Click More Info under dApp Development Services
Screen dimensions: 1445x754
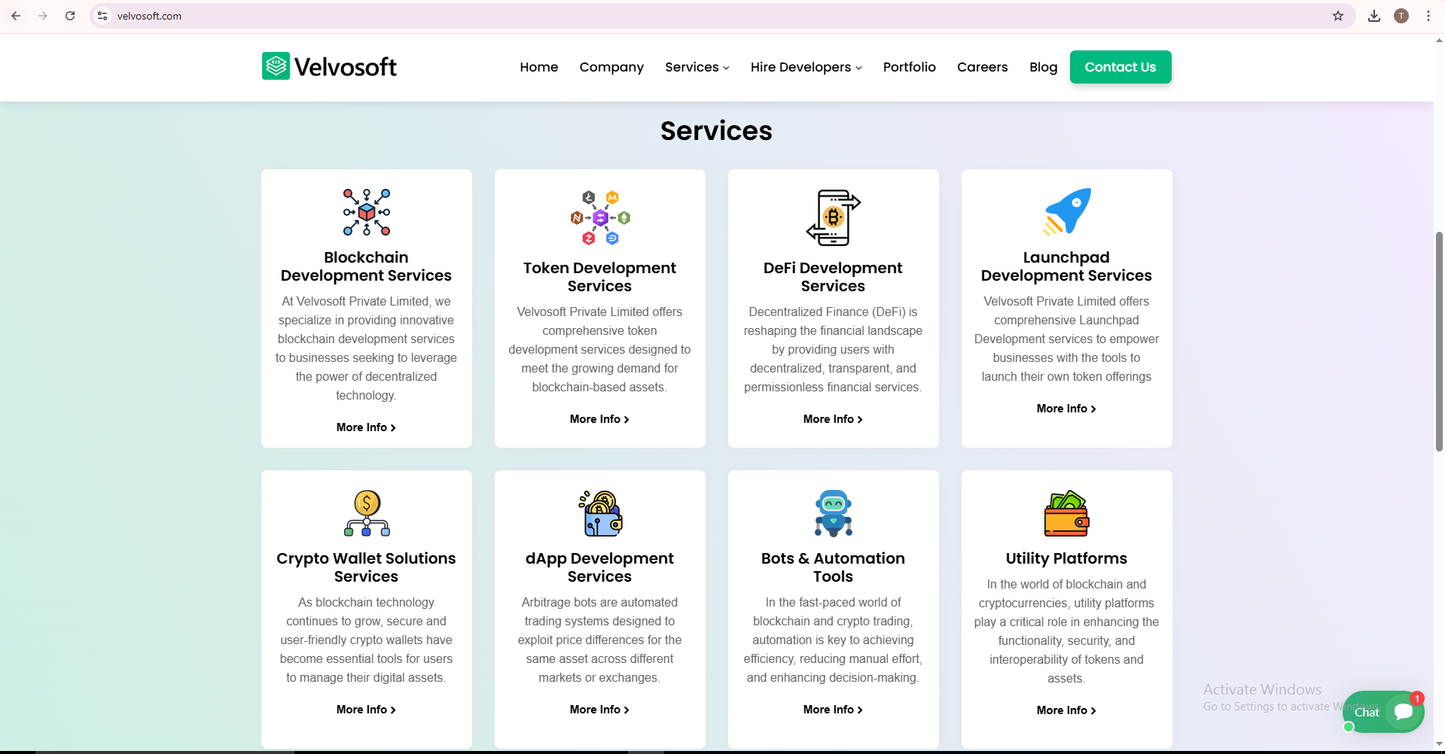coord(600,710)
